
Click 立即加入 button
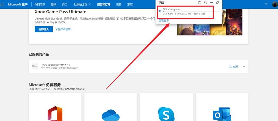click(44, 29)
